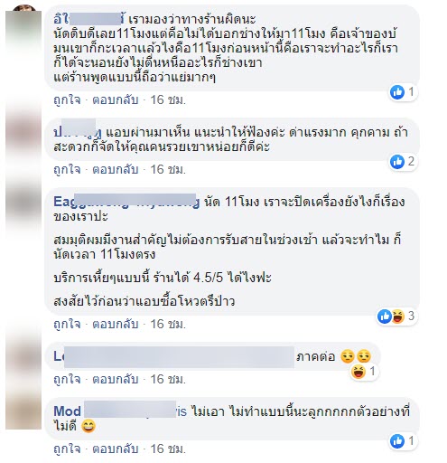Like the second comment about แนะนำให้ฟ้อง
This screenshot has height=463, width=447.
(x=67, y=169)
